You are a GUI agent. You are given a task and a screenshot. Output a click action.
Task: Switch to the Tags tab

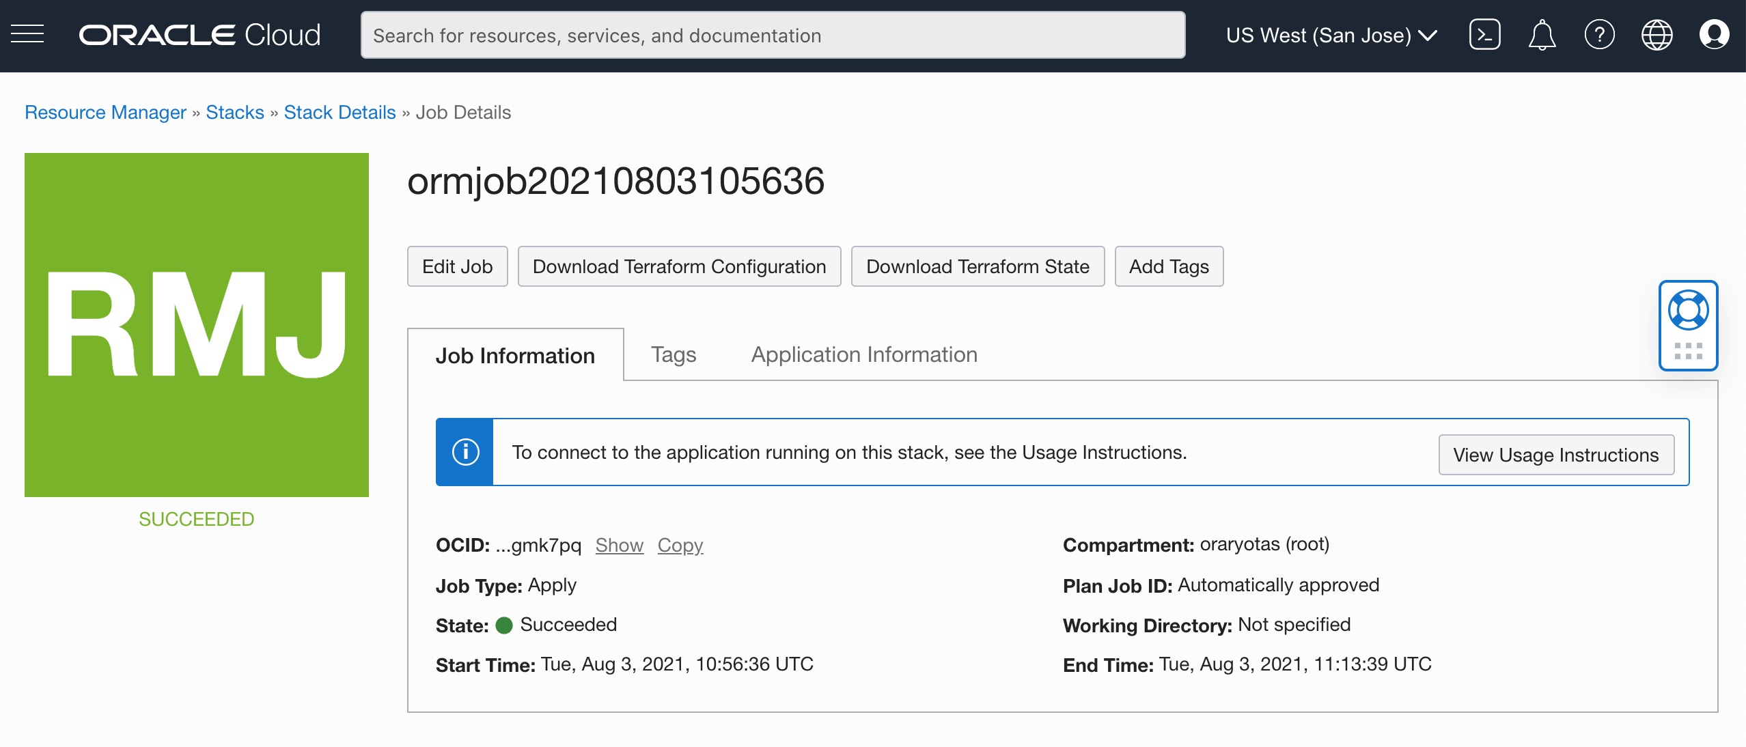pos(673,354)
